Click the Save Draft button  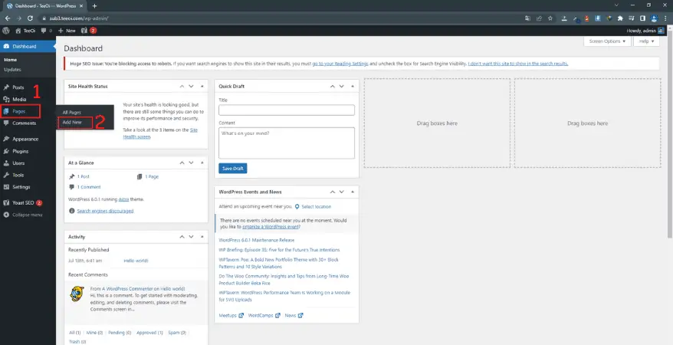click(x=232, y=169)
